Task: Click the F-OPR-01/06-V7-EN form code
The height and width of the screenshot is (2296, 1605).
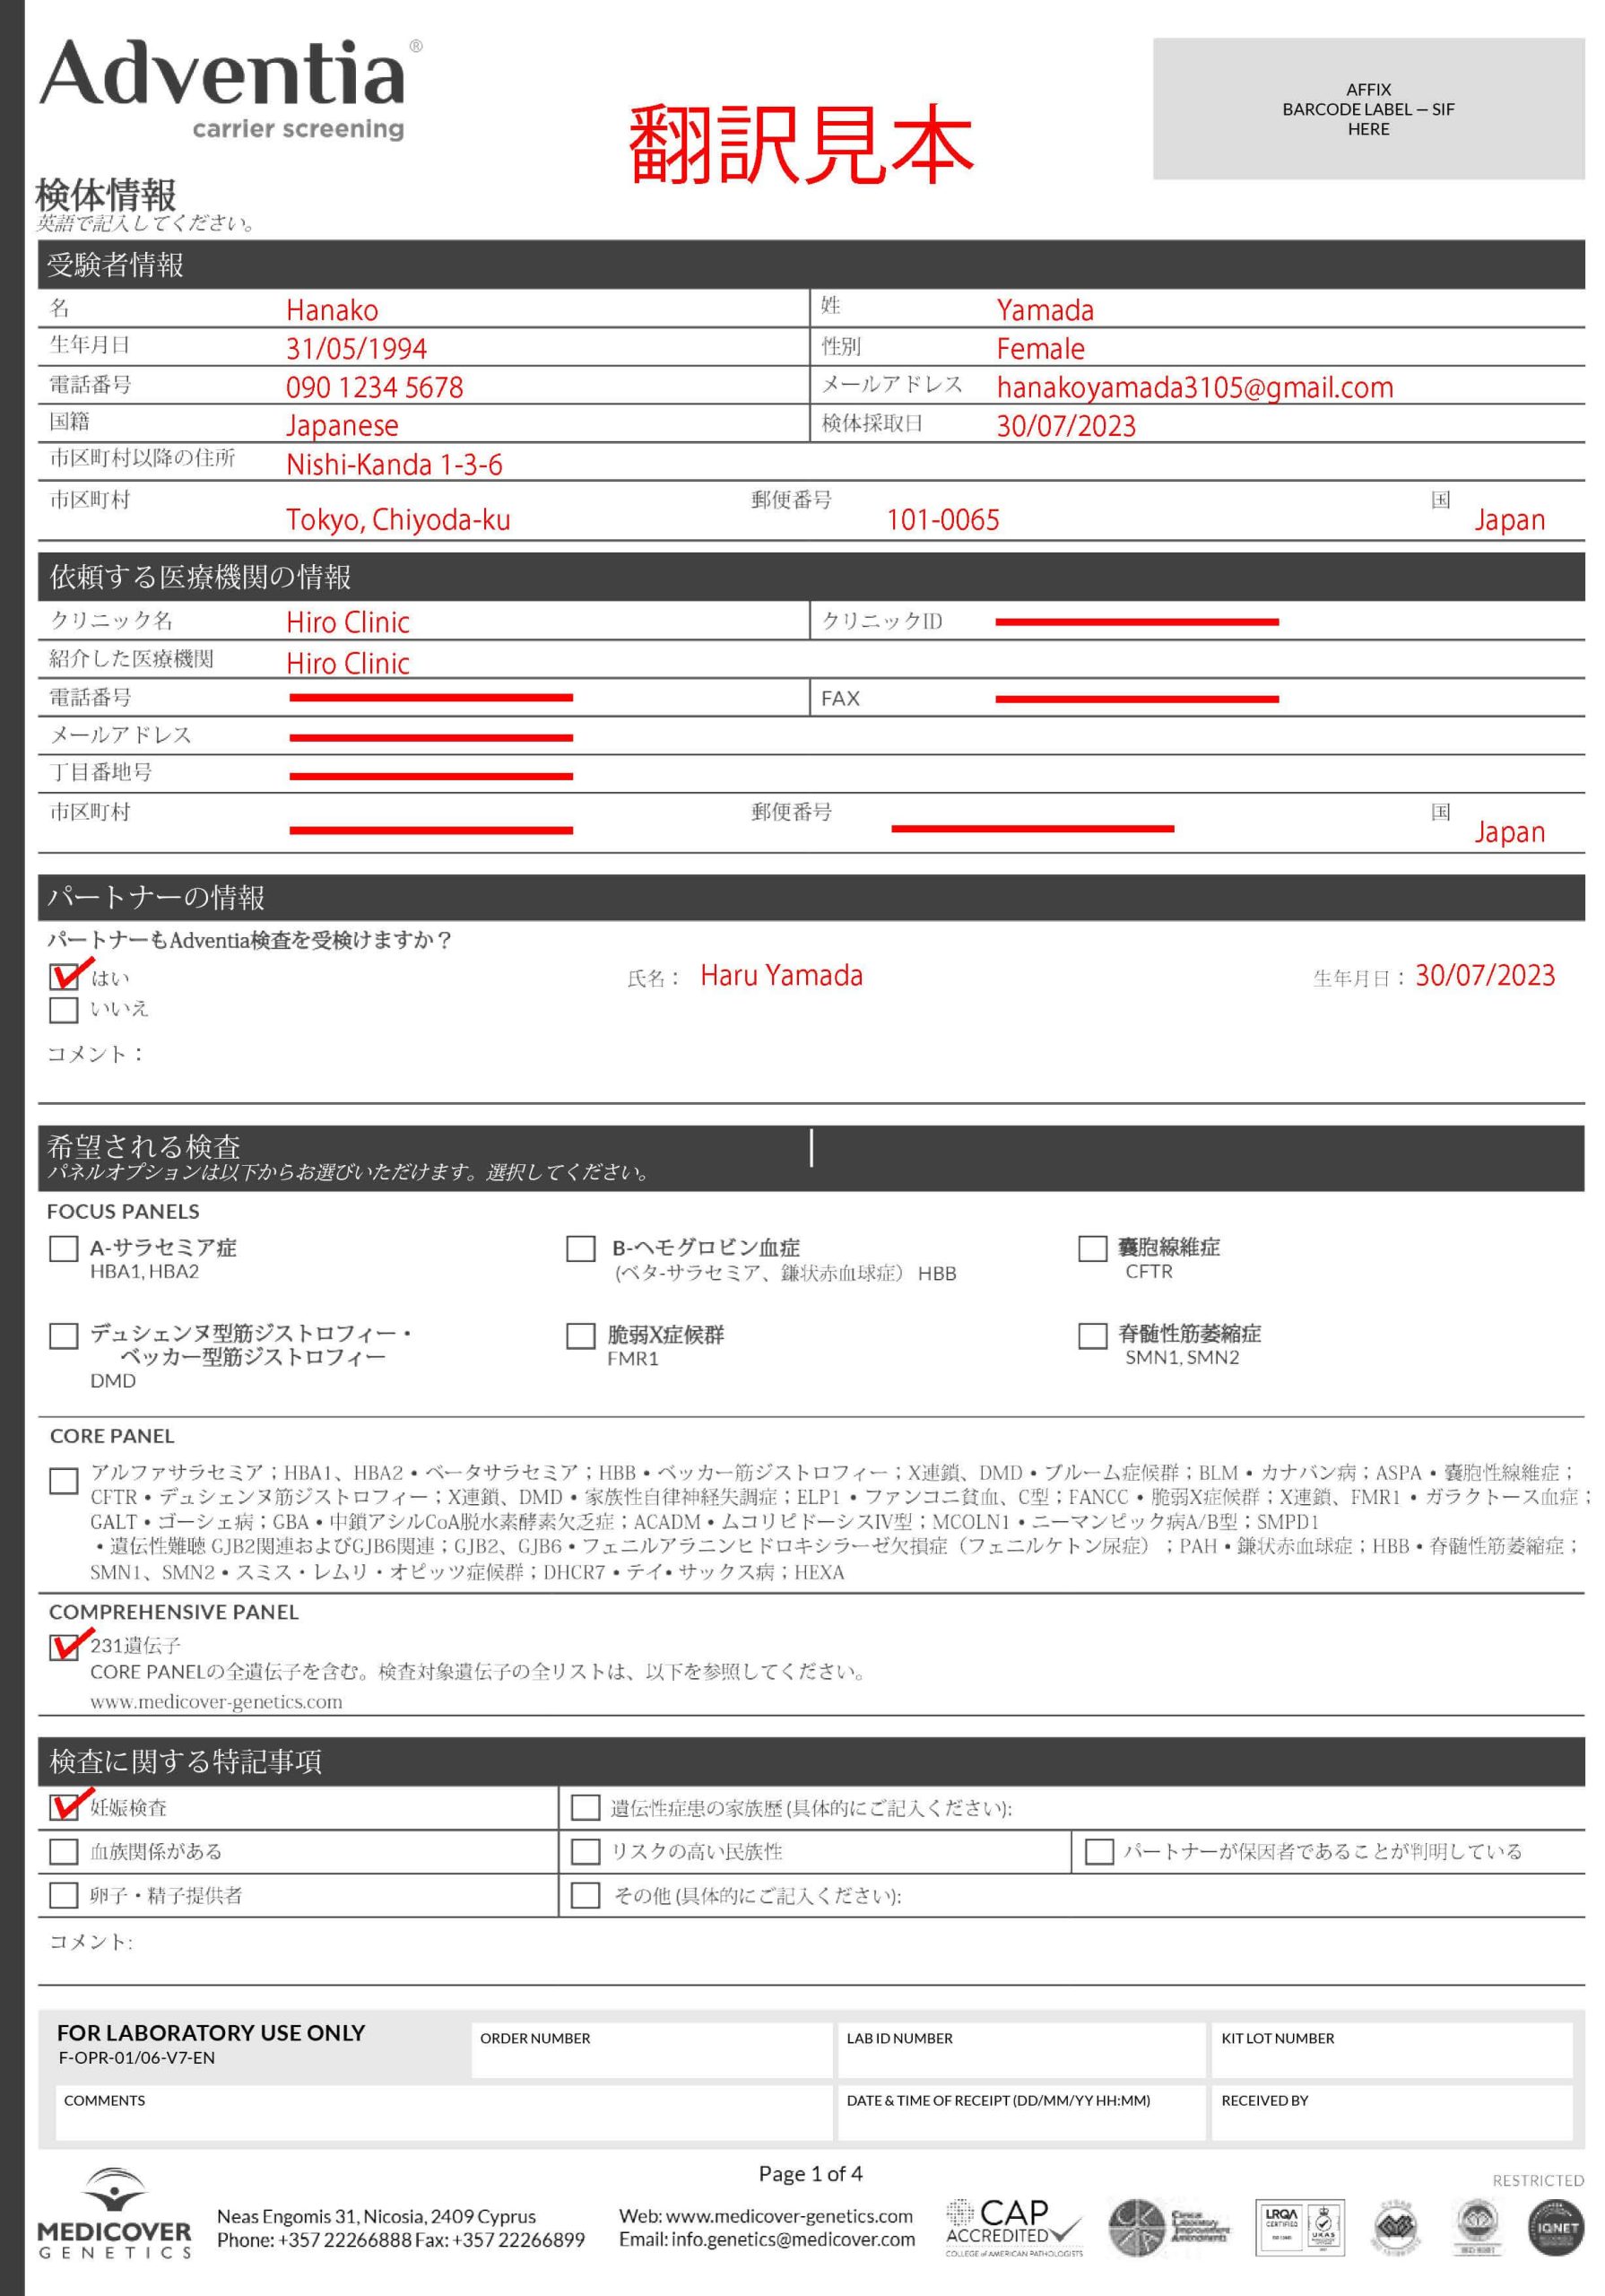Action: point(136,2058)
